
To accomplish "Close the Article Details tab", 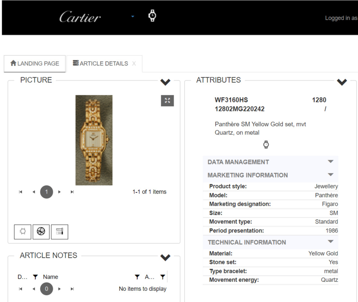I will [134, 64].
